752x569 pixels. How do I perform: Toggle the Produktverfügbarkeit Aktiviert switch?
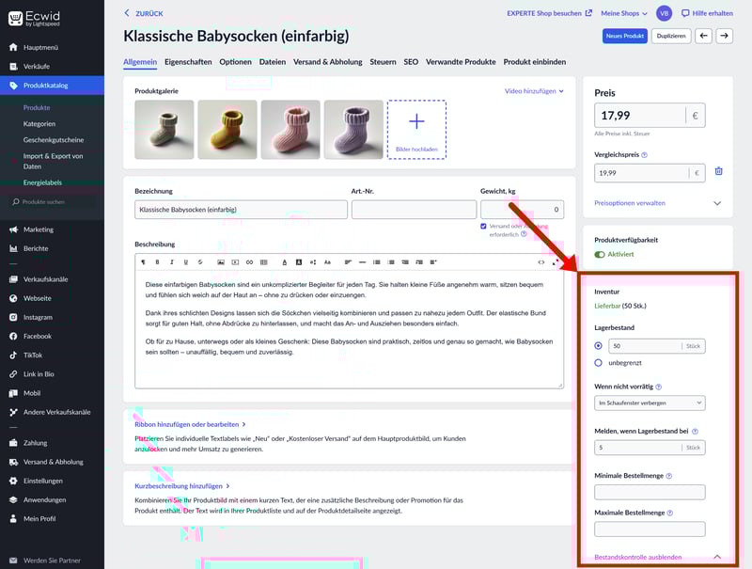pyautogui.click(x=600, y=254)
